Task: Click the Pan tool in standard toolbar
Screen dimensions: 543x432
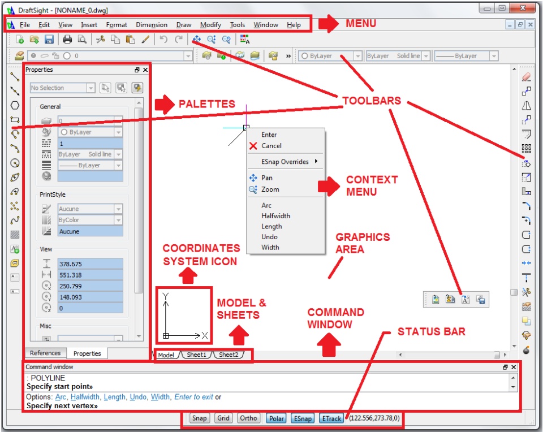Action: 197,39
